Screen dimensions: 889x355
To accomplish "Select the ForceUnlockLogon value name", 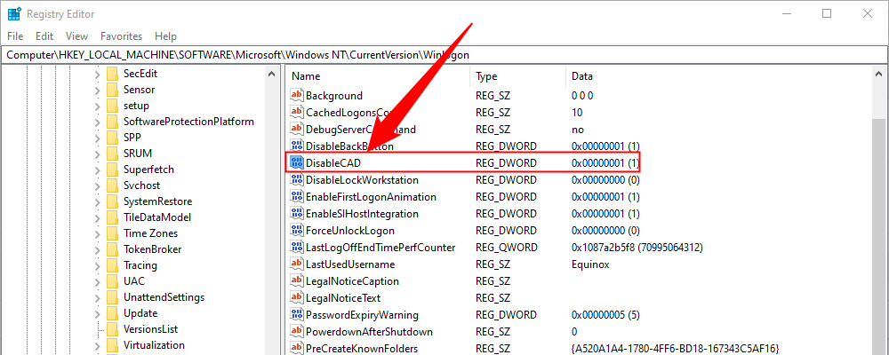I will click(349, 231).
